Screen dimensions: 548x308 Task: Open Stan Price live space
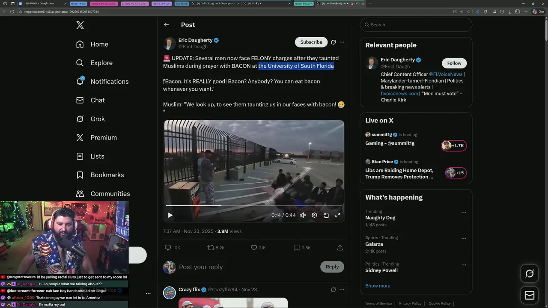(416, 169)
